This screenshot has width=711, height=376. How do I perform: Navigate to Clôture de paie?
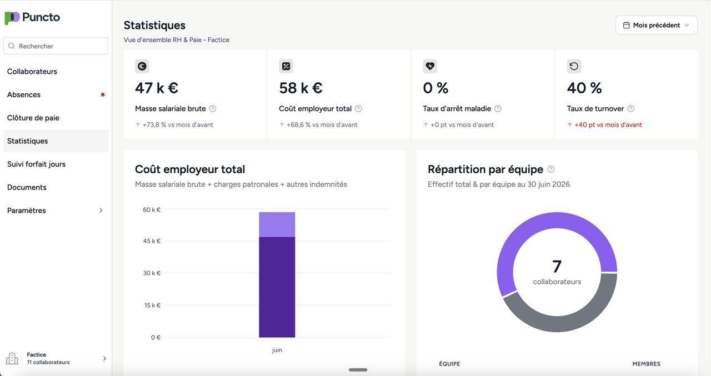[56, 118]
